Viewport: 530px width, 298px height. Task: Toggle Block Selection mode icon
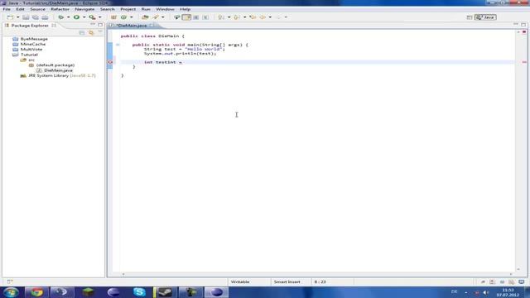coord(195,17)
